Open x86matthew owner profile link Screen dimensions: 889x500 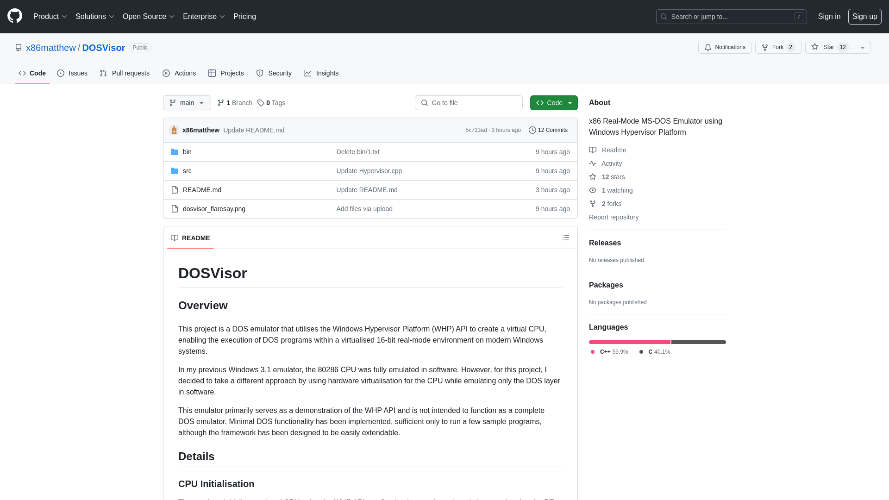[x=50, y=48]
